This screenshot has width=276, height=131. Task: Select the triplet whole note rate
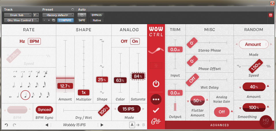point(15,74)
